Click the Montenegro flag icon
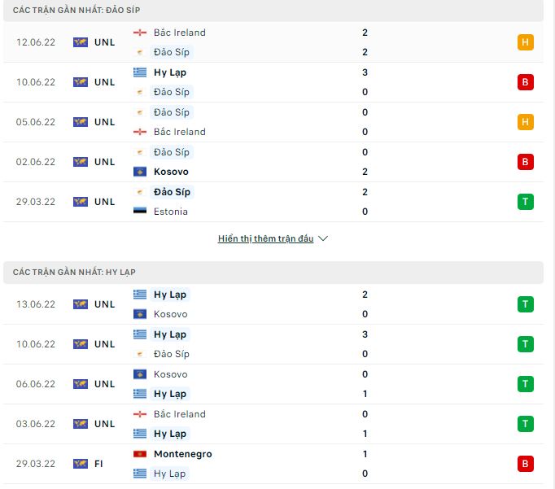555x489 pixels. (140, 454)
